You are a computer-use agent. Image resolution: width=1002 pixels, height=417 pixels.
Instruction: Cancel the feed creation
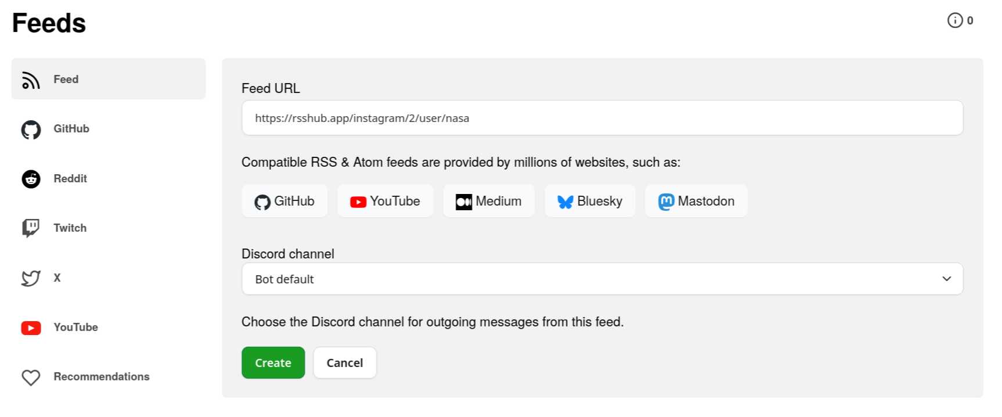pos(345,362)
